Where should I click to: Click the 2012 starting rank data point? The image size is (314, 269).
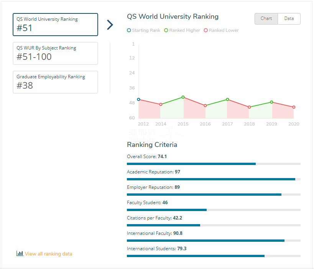138,99
